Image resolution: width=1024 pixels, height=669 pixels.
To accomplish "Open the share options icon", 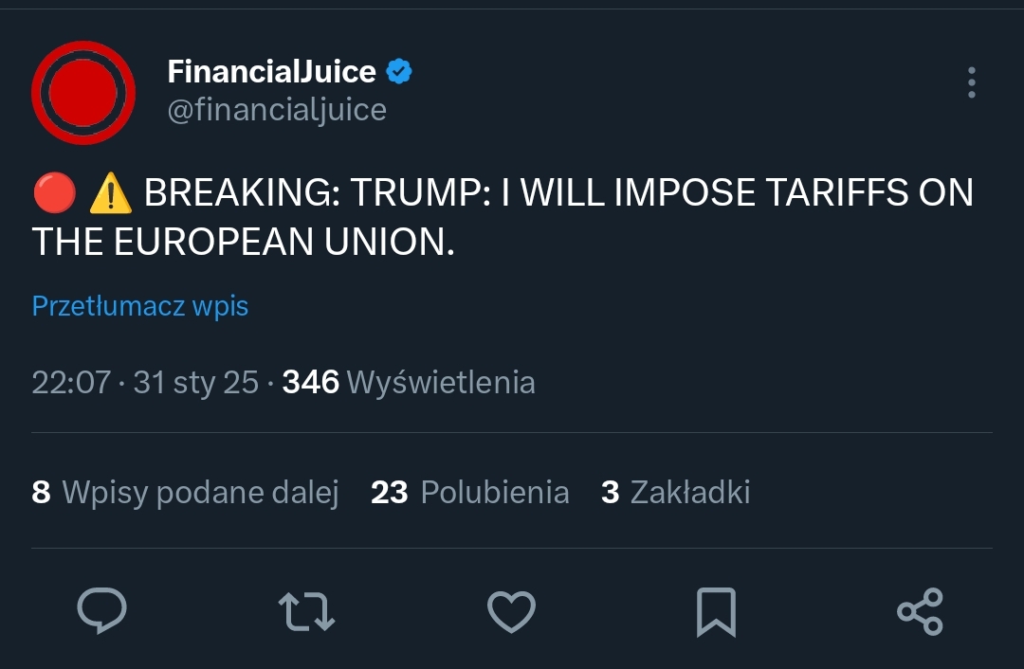I will pyautogui.click(x=920, y=611).
